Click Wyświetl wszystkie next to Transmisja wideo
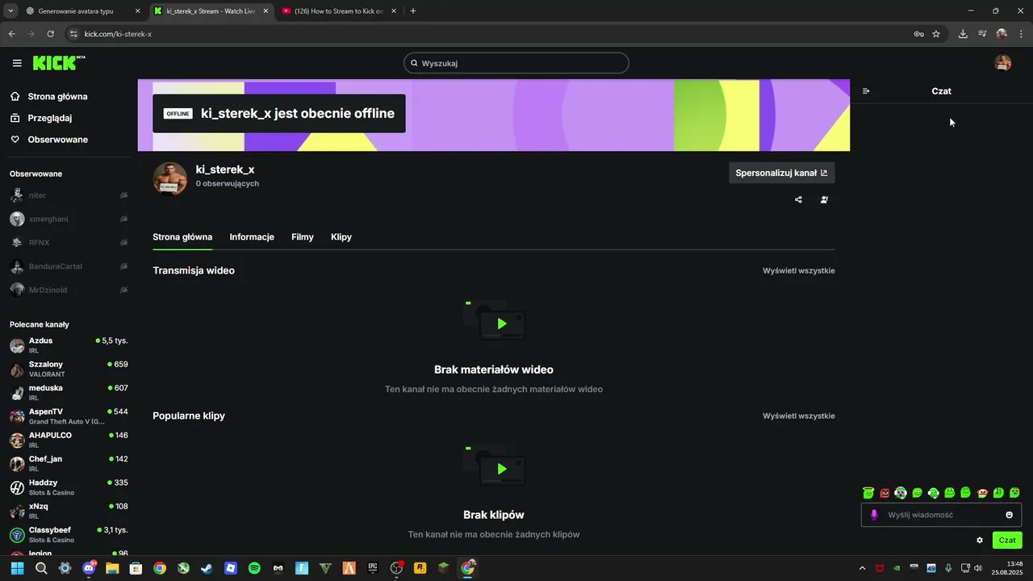Viewport: 1033px width, 581px height. coord(799,270)
